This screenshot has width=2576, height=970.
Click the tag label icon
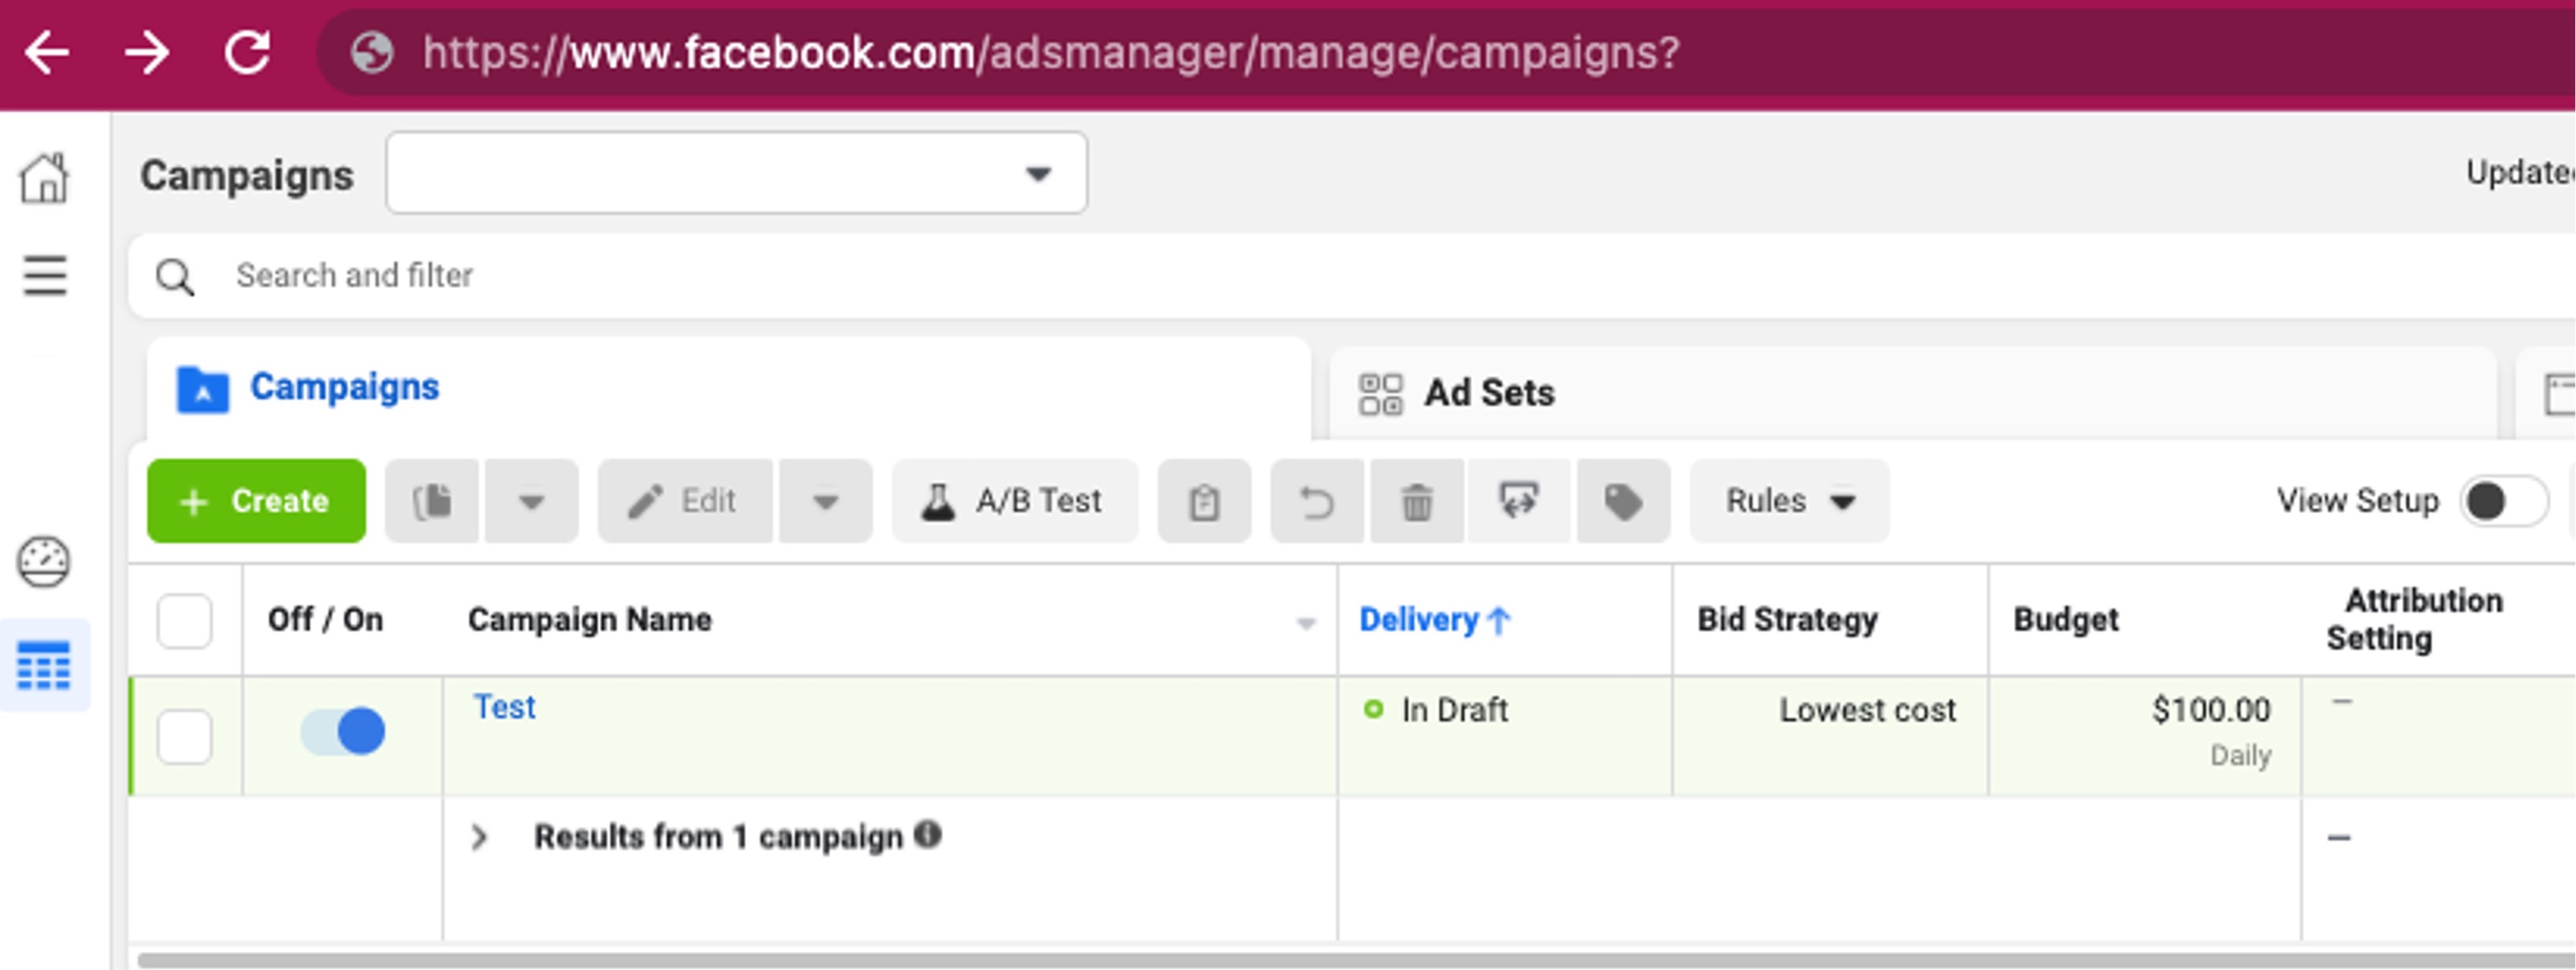[1623, 501]
